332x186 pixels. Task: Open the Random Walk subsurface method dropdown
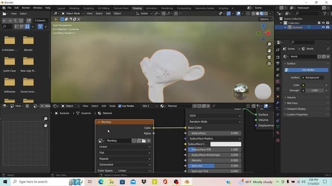click(215, 122)
